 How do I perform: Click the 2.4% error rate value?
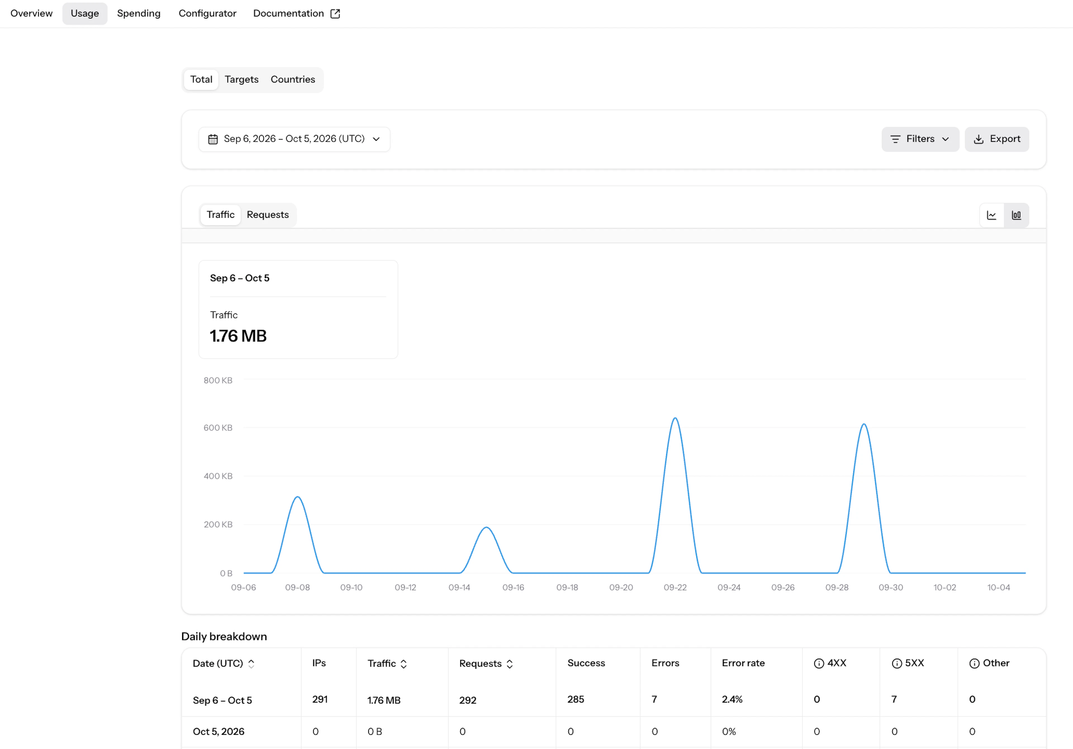[732, 700]
